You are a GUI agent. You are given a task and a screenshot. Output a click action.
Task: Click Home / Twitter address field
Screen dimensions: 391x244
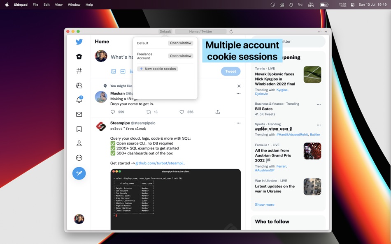(201, 32)
